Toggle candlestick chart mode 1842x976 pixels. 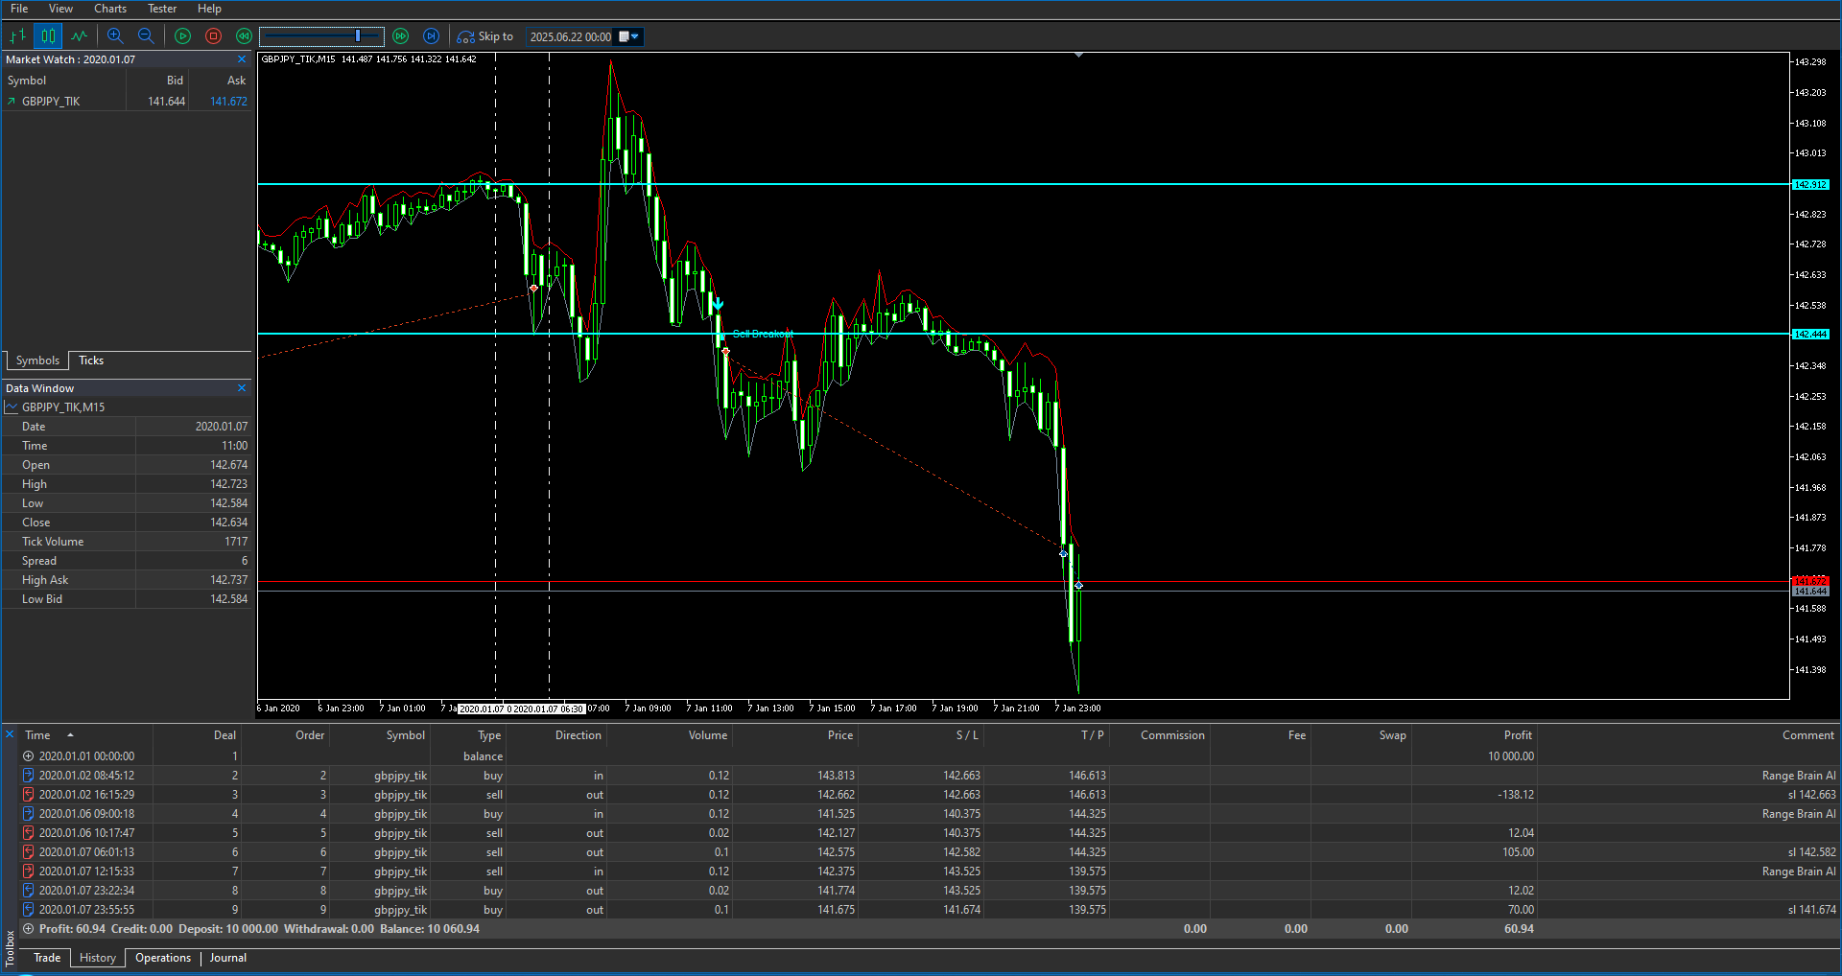(48, 36)
